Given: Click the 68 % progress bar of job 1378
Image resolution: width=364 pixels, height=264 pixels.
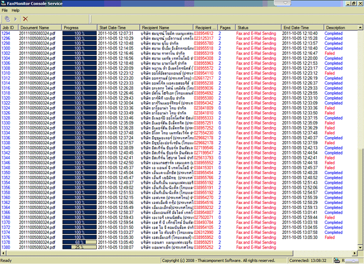Looking at the screenshot, I should tap(79, 242).
